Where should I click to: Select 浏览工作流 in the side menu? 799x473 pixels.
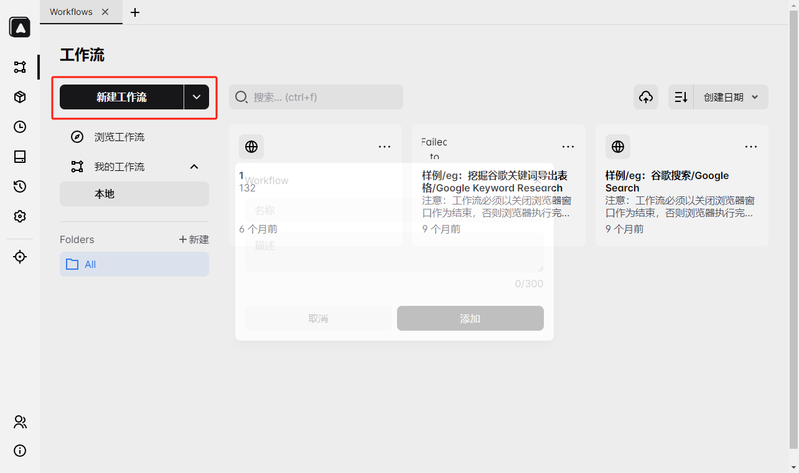pyautogui.click(x=119, y=137)
